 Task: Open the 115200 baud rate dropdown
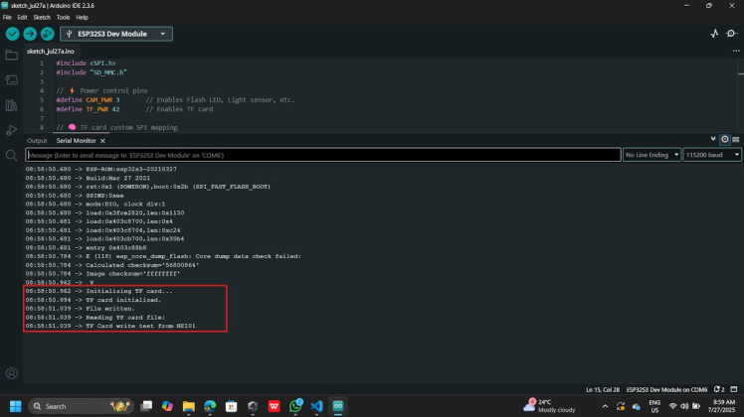[x=713, y=155]
